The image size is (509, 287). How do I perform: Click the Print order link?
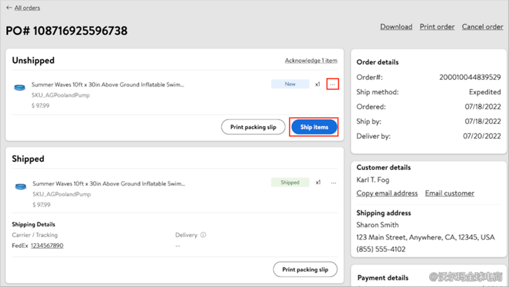(437, 27)
